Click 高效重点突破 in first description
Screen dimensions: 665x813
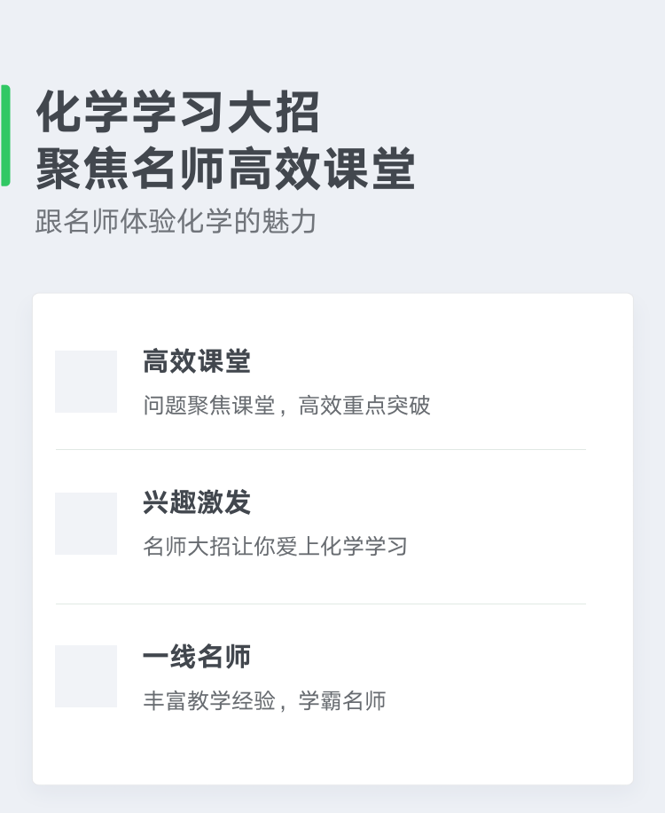(x=364, y=406)
